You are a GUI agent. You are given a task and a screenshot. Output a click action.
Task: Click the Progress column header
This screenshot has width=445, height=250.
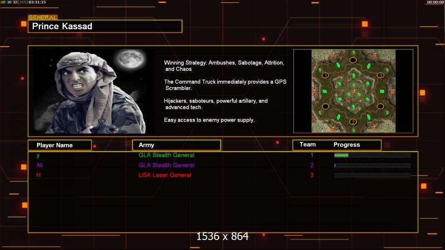click(346, 145)
